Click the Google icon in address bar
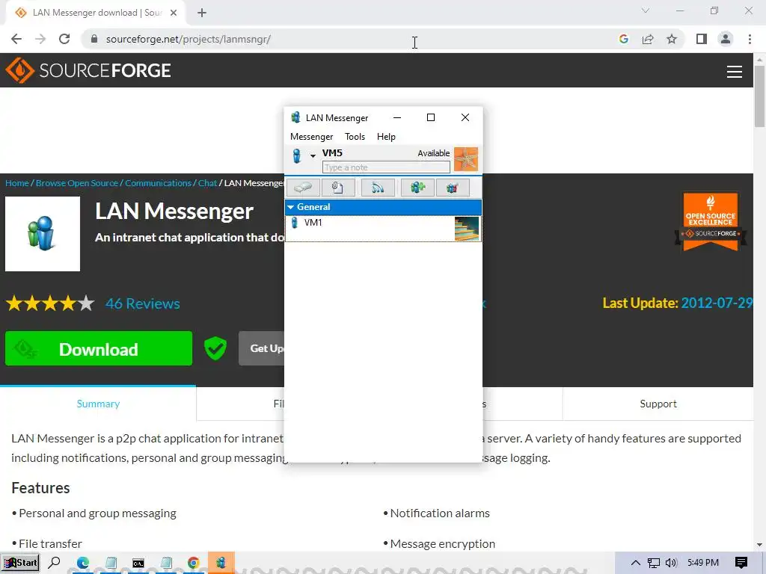The height and width of the screenshot is (574, 766). click(x=623, y=39)
